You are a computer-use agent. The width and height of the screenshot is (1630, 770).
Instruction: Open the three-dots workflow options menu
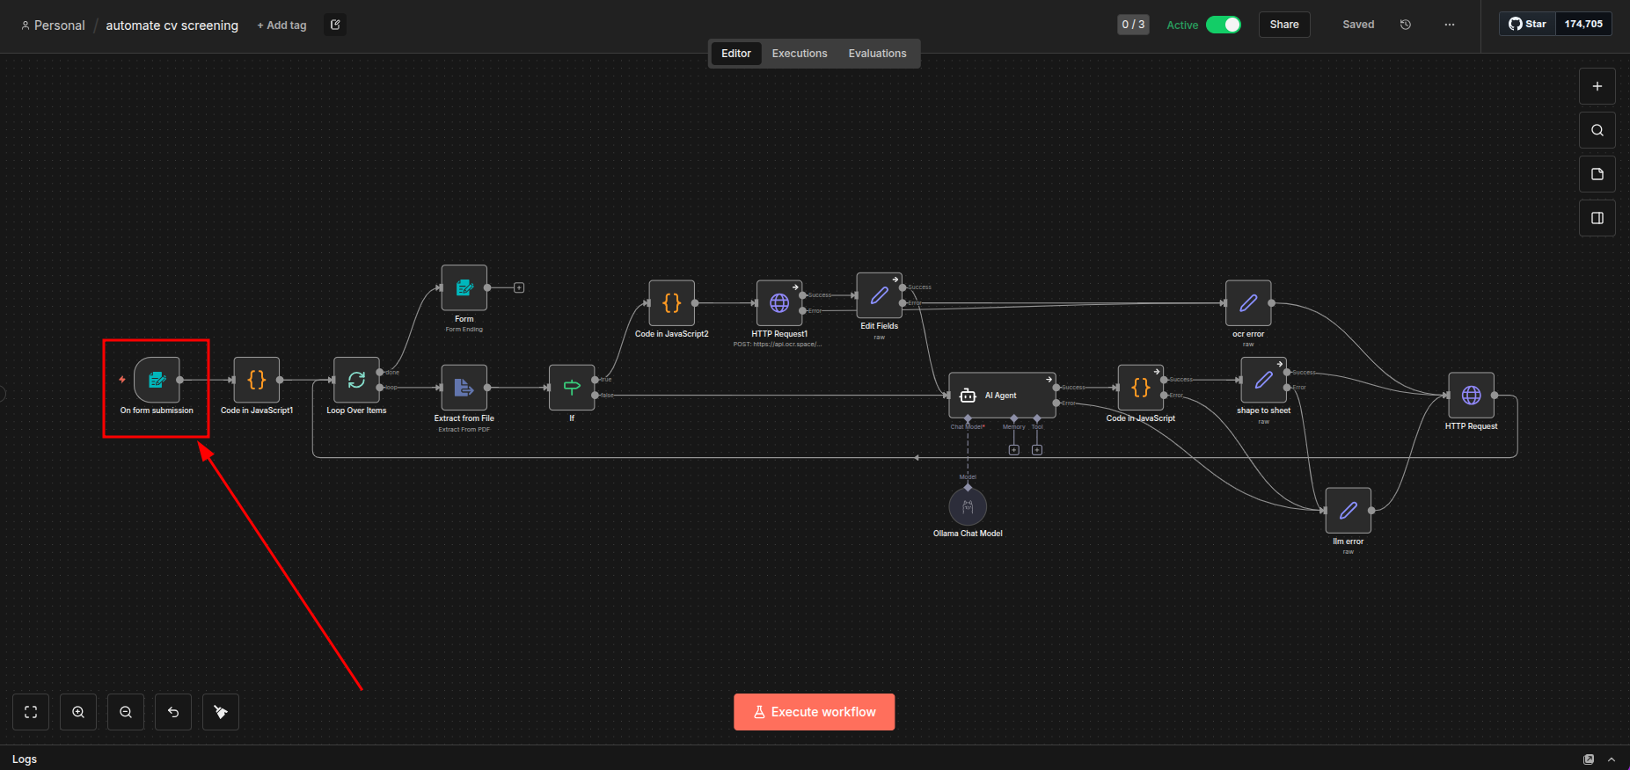(x=1450, y=25)
